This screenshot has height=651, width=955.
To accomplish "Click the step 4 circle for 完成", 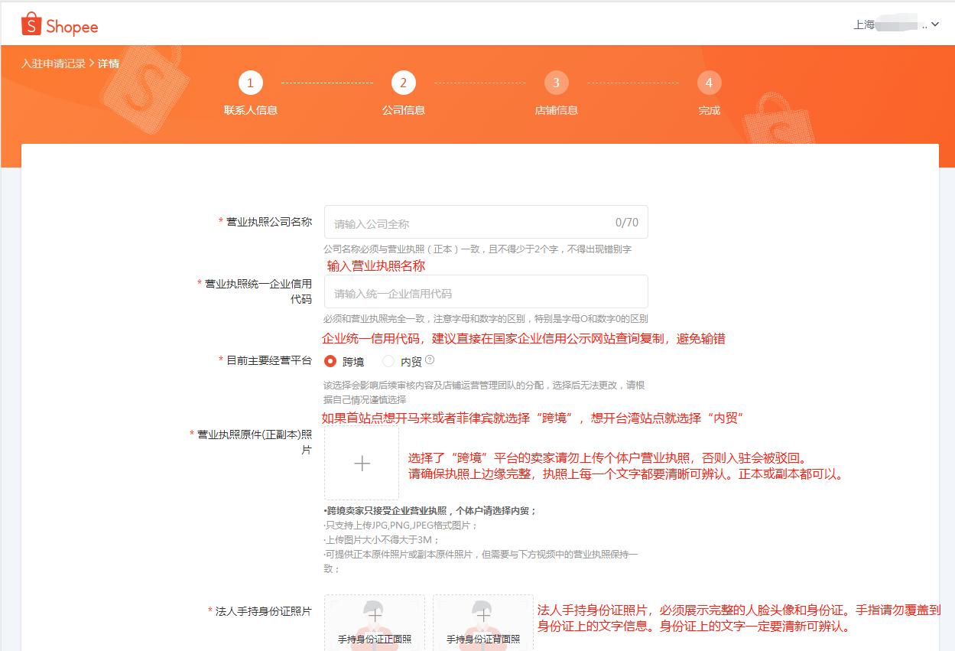I will point(709,83).
